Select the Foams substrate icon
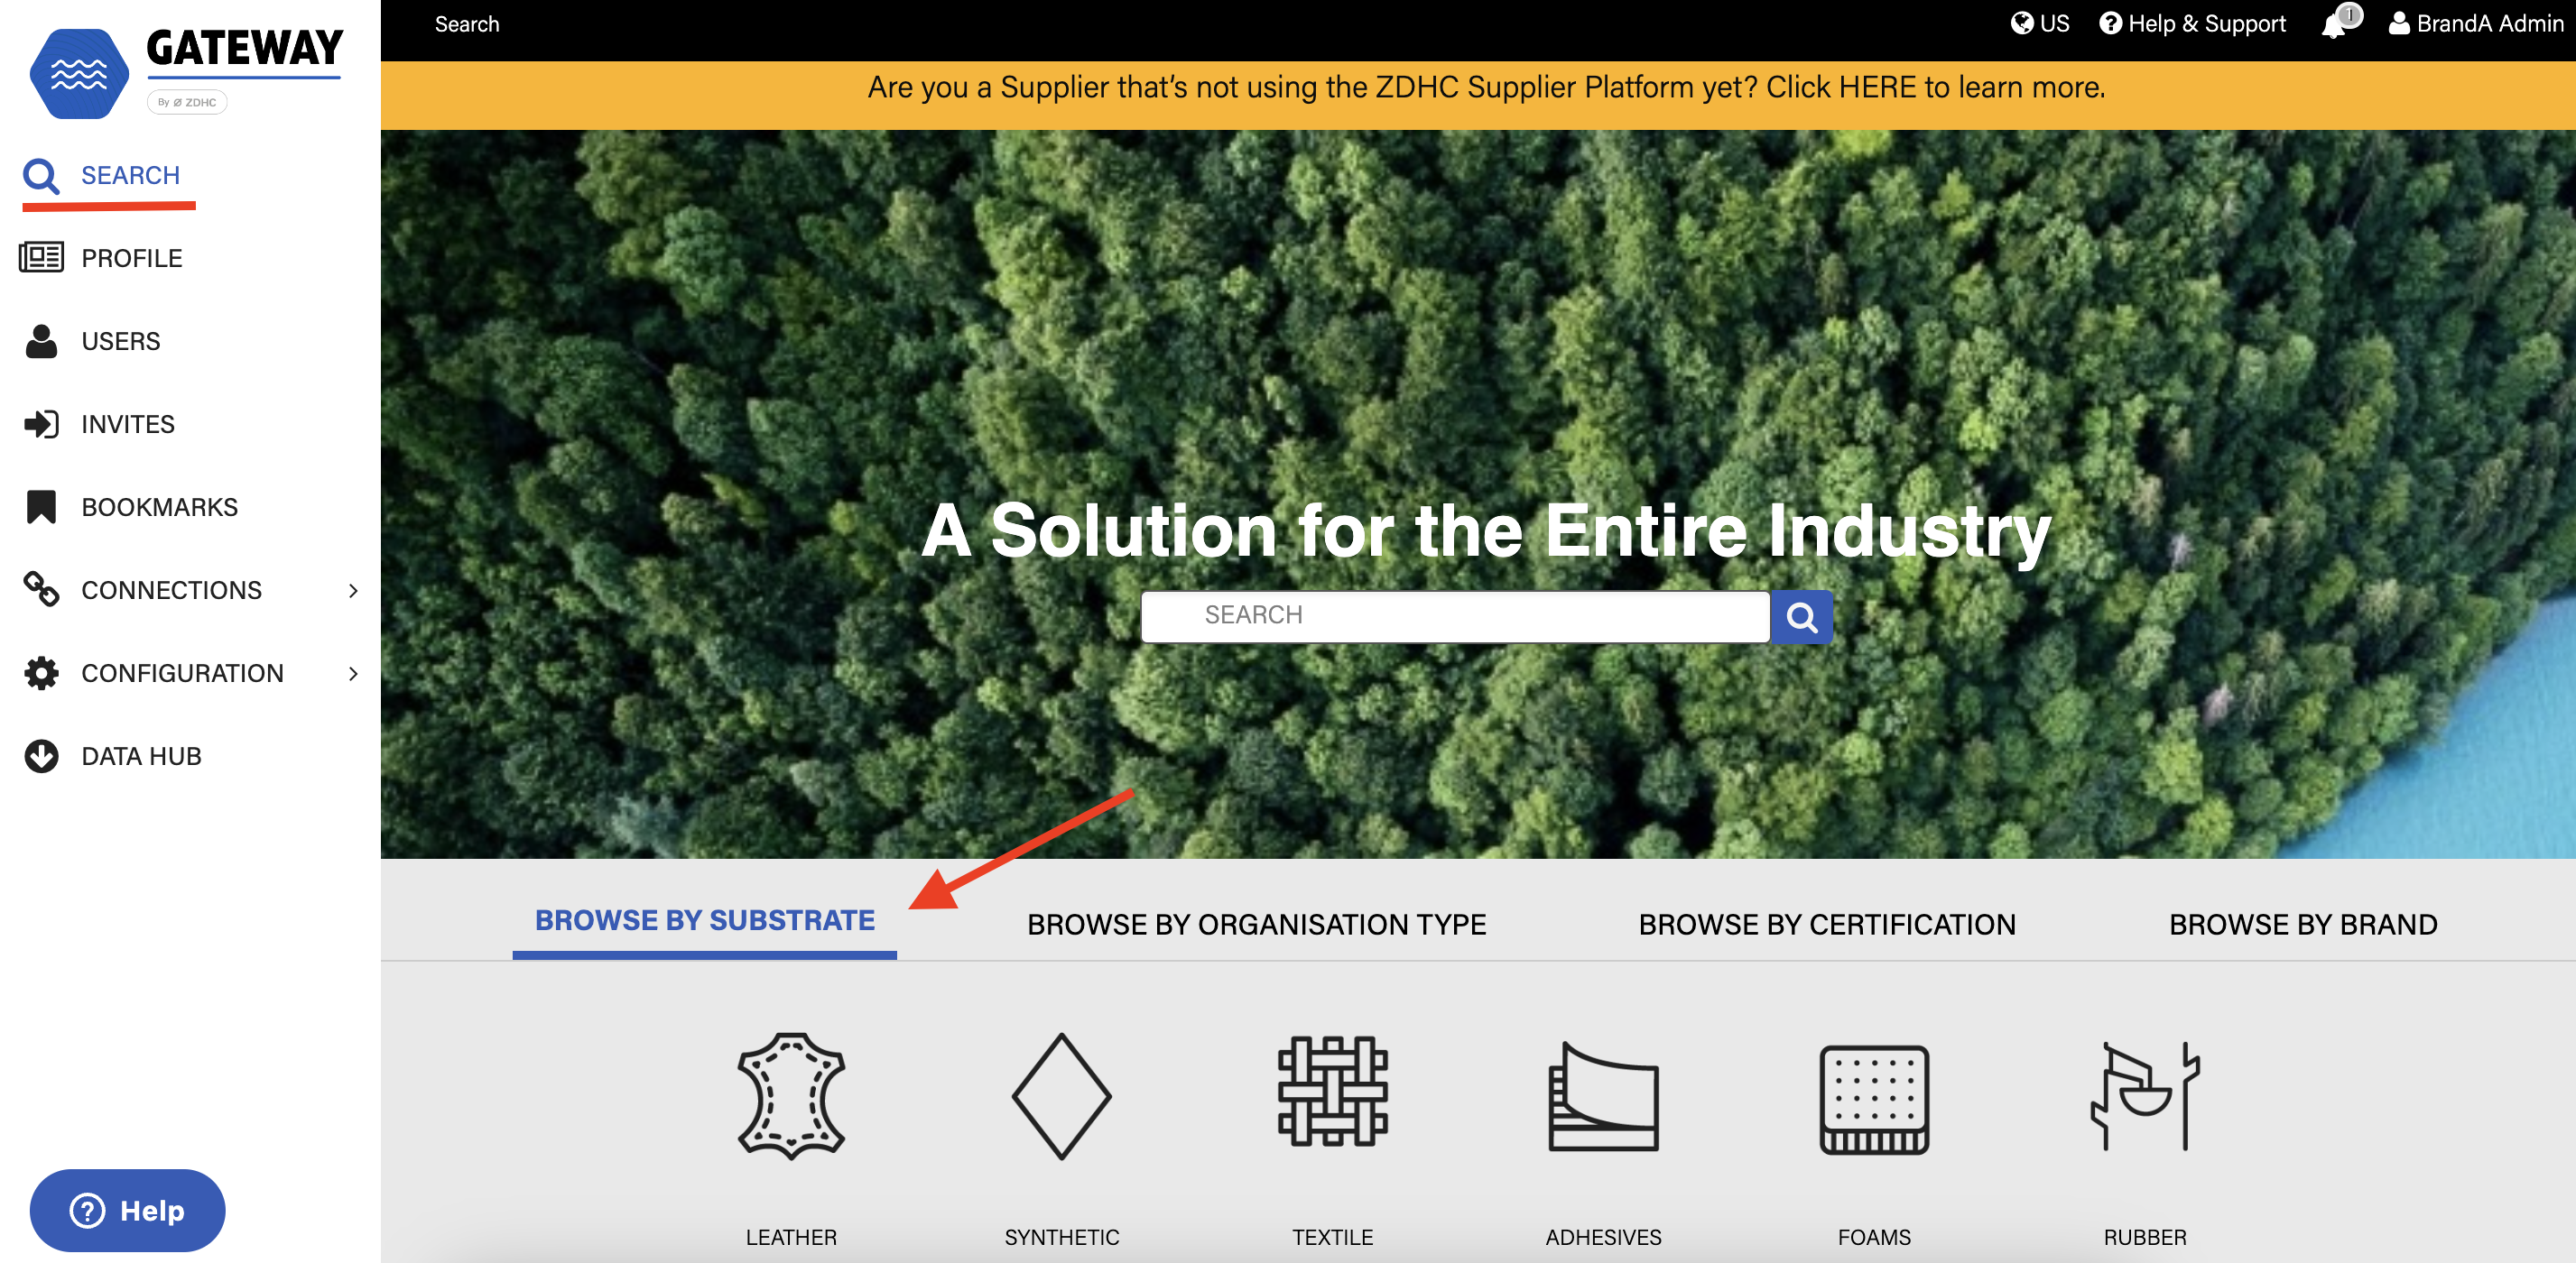 [1873, 1099]
